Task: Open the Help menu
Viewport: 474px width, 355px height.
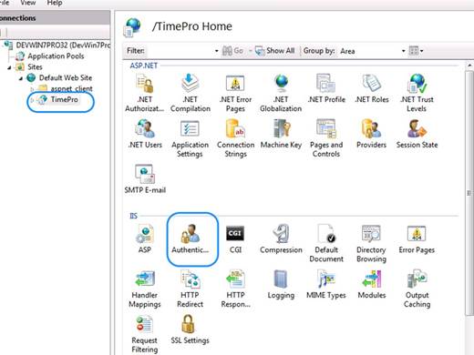Action: pos(55,3)
